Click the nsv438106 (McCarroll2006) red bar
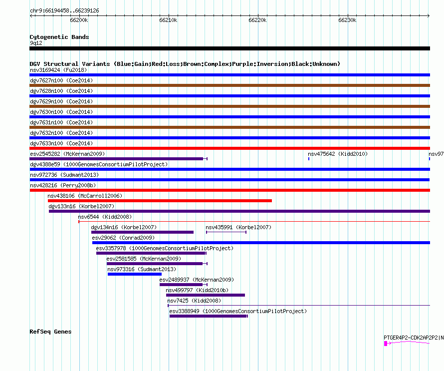The width and height of the screenshot is (444, 371). point(160,201)
